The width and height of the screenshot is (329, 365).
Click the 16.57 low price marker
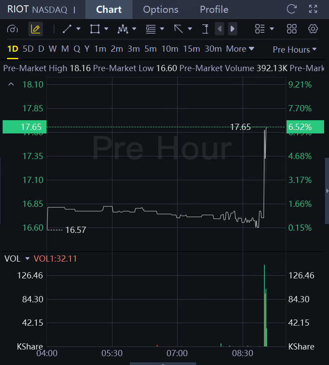[x=76, y=230]
